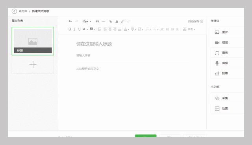This screenshot has height=145, width=252.
Task: Click the 自动保存 autosave clock indicator
Action: (196, 21)
